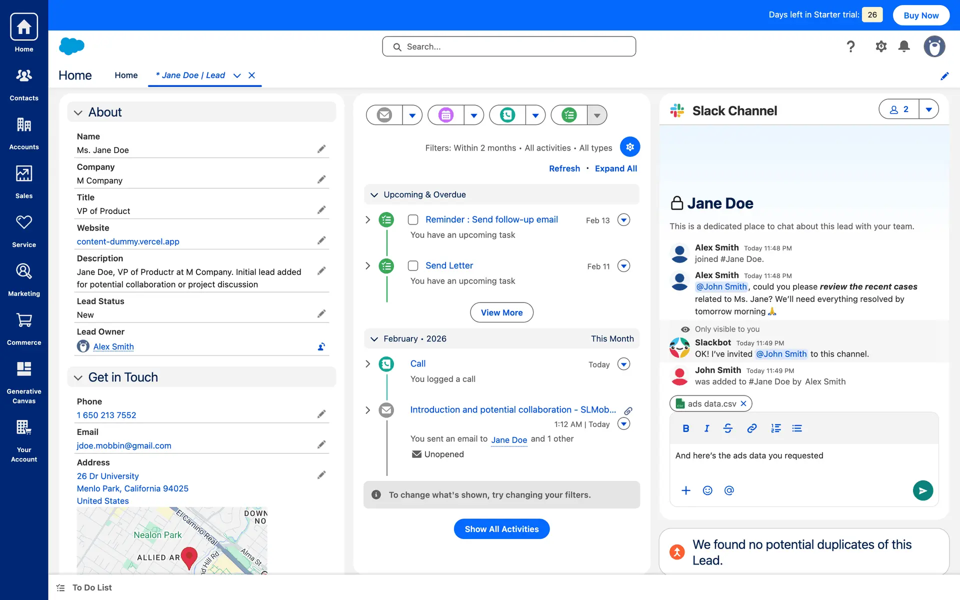Open timeline filter settings gear
The height and width of the screenshot is (600, 960).
(x=630, y=147)
